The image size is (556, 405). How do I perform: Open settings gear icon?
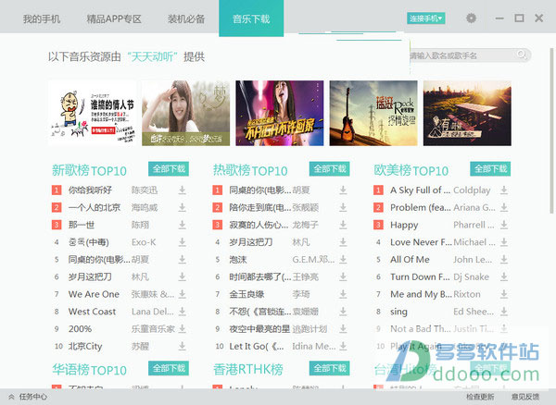(471, 18)
